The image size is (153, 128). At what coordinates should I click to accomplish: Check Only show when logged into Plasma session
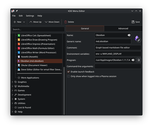tap(68, 76)
